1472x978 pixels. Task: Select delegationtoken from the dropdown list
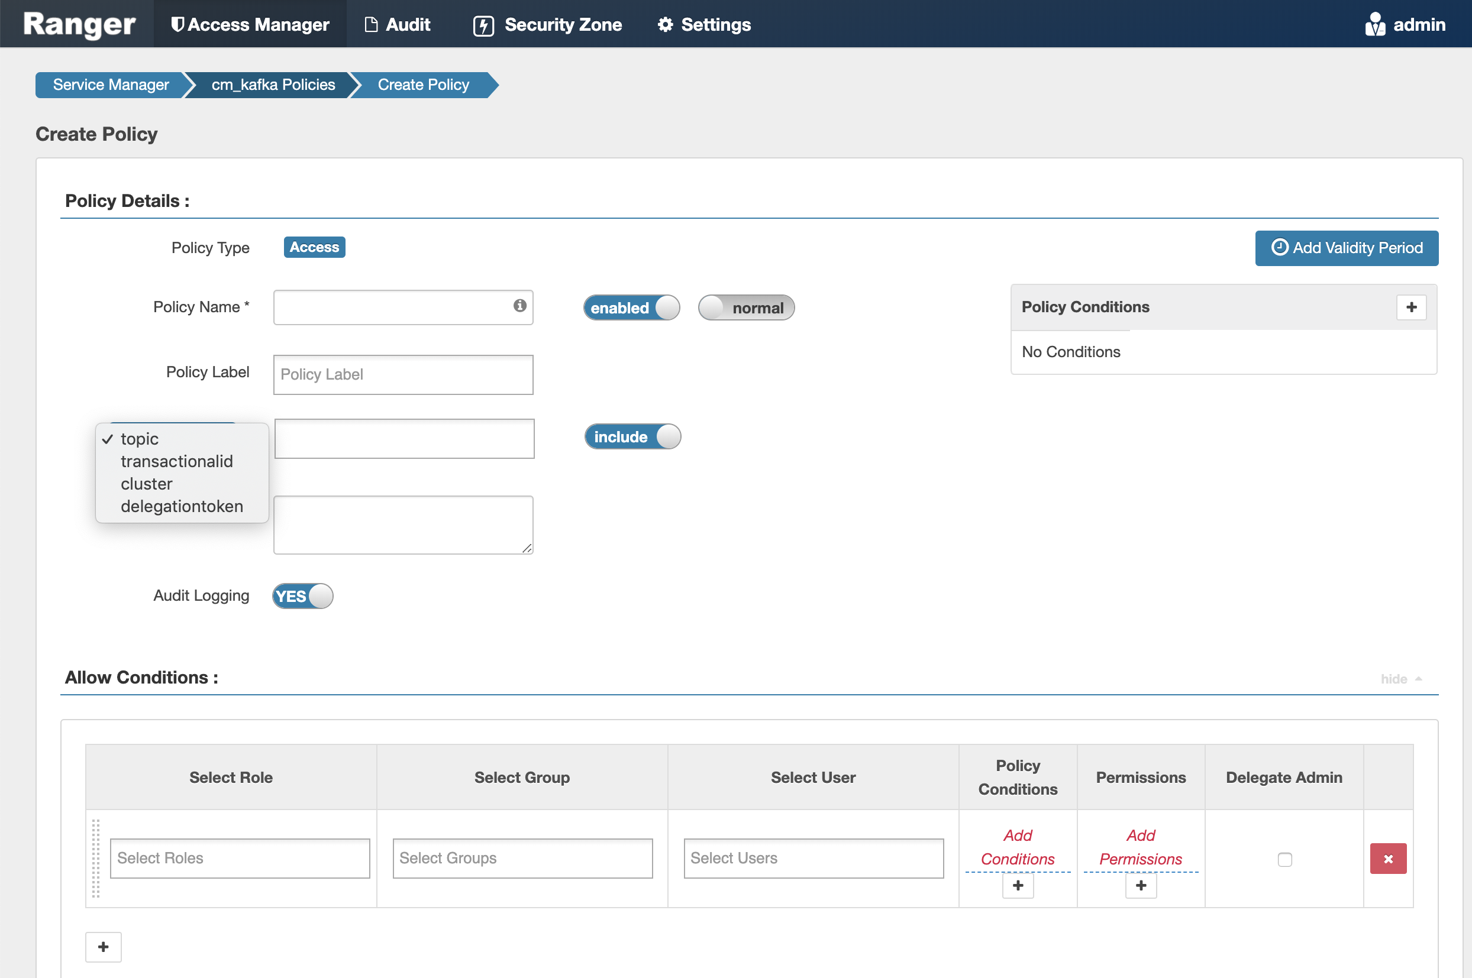182,506
